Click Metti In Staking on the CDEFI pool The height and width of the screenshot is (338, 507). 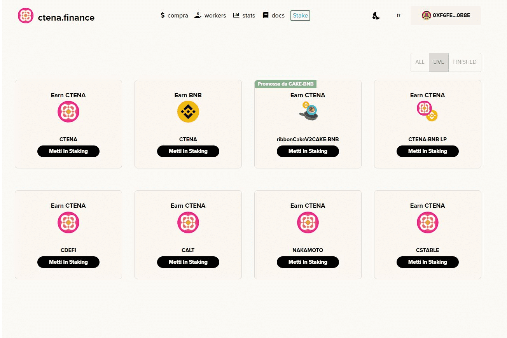(x=68, y=262)
